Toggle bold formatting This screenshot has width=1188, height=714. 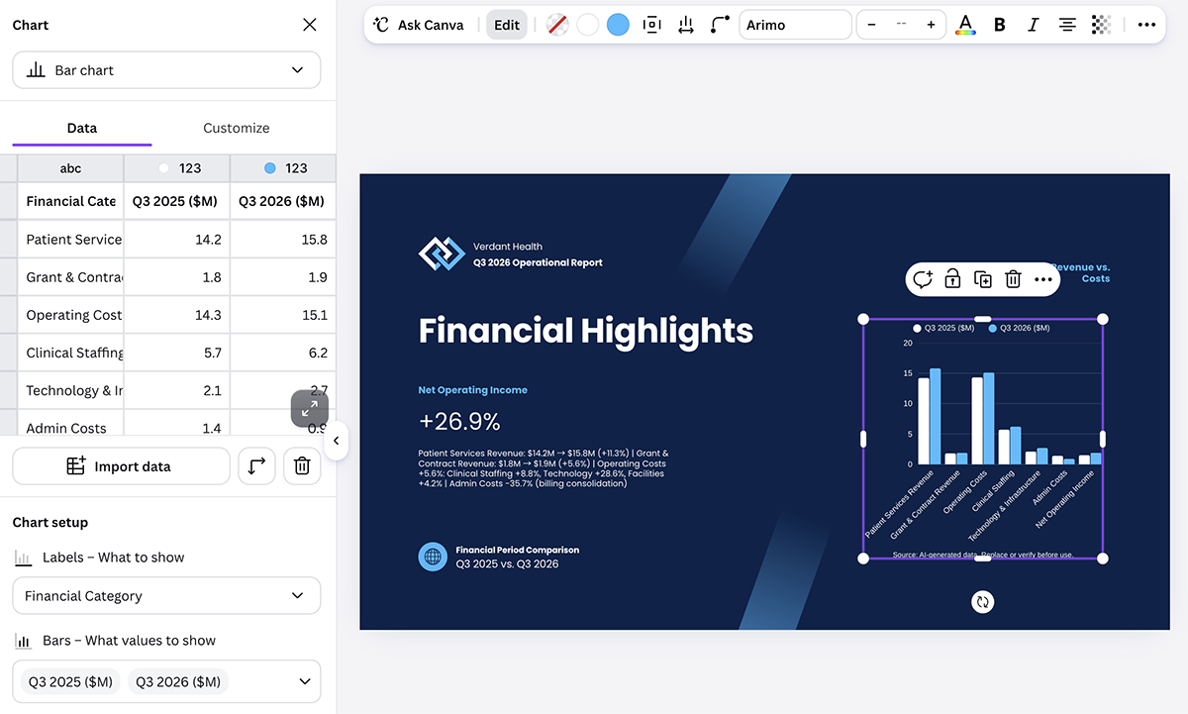pos(1000,25)
